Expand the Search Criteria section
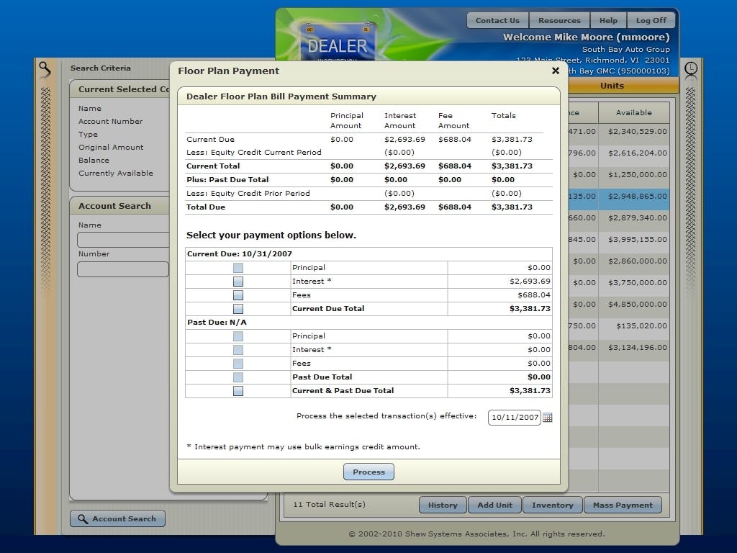 point(99,68)
